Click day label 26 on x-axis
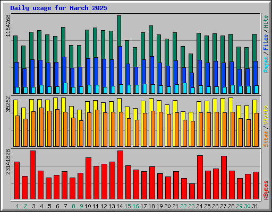 point(215,206)
